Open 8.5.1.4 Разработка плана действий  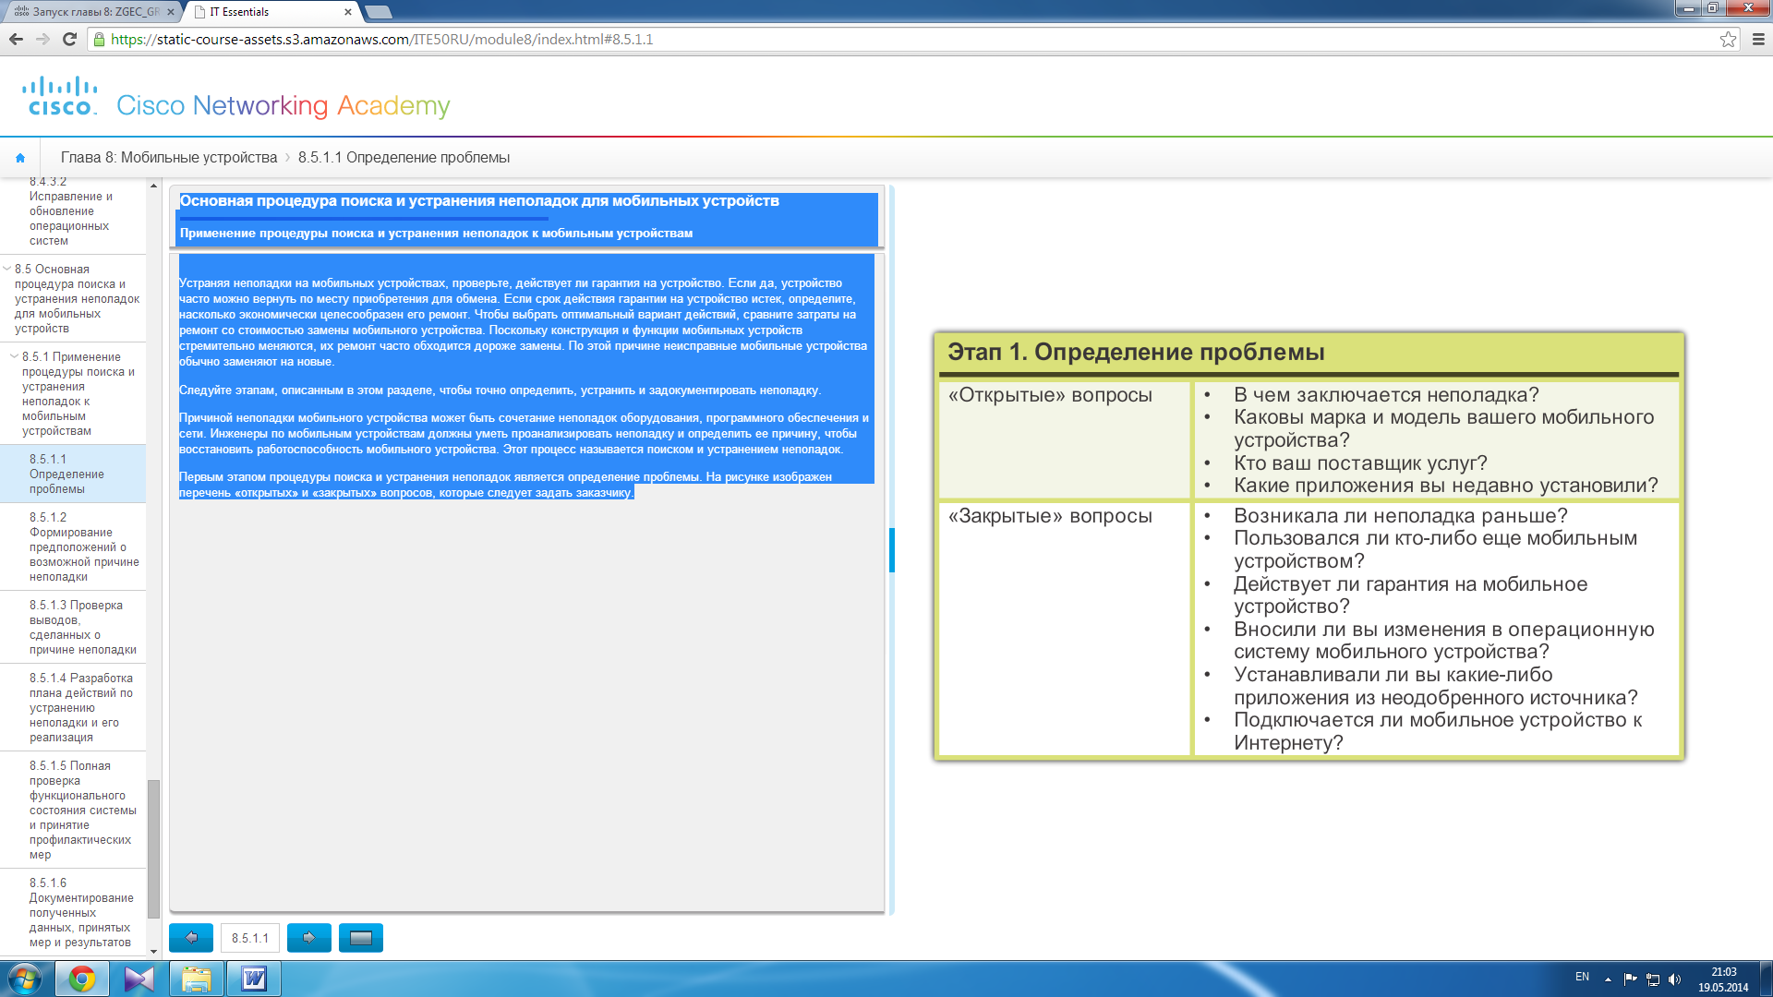[73, 708]
